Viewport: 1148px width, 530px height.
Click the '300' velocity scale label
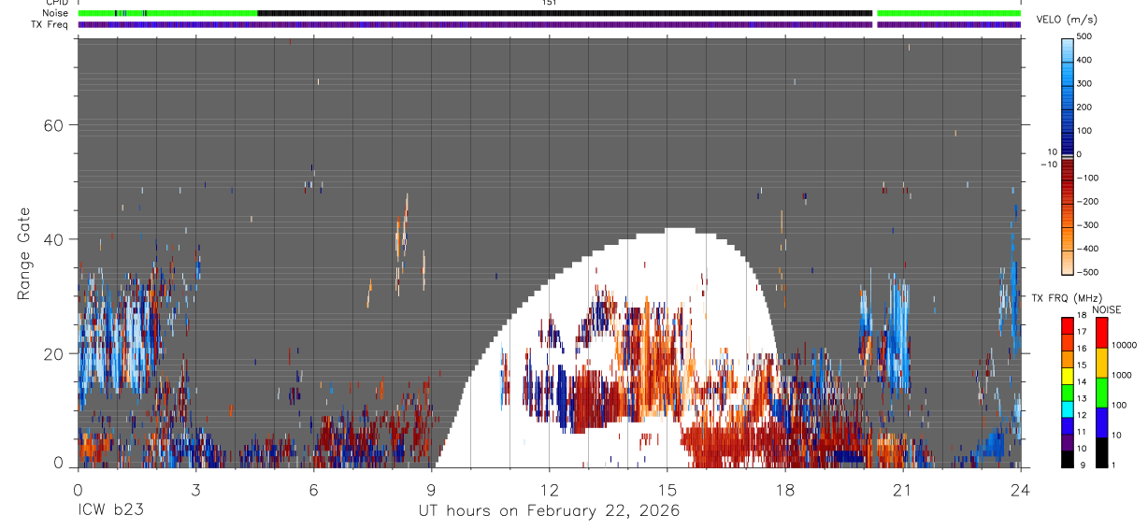(1085, 83)
